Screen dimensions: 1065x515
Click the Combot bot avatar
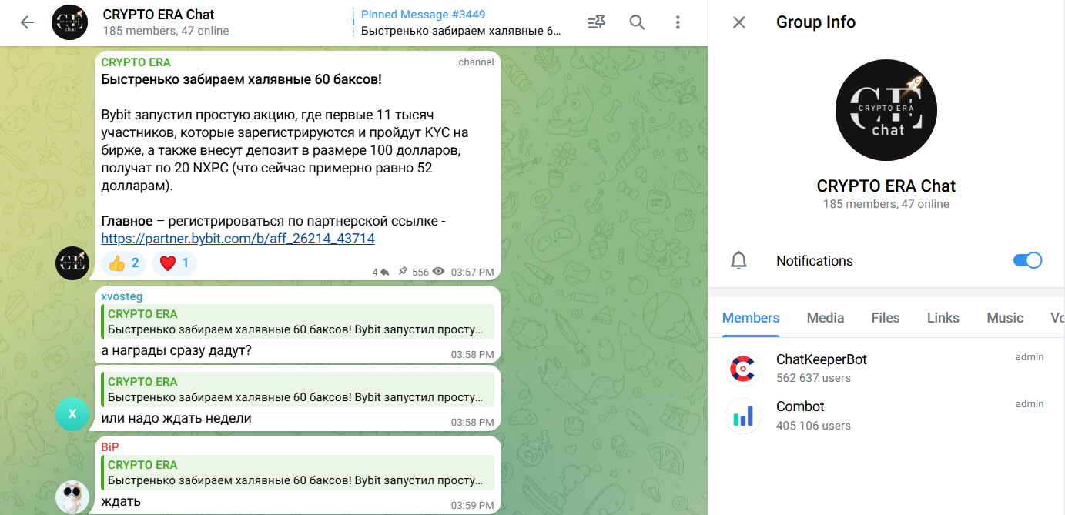pos(743,416)
